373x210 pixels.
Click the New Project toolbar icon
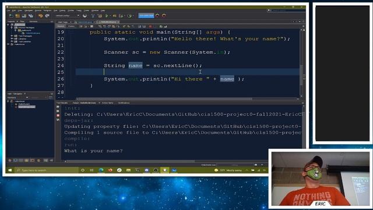[x=17, y=16]
